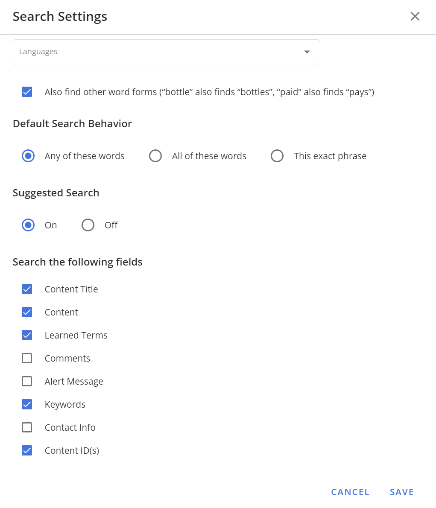Screen dimensions: 436x508
Task: Check the Contact Info checkbox
Action: (27, 427)
